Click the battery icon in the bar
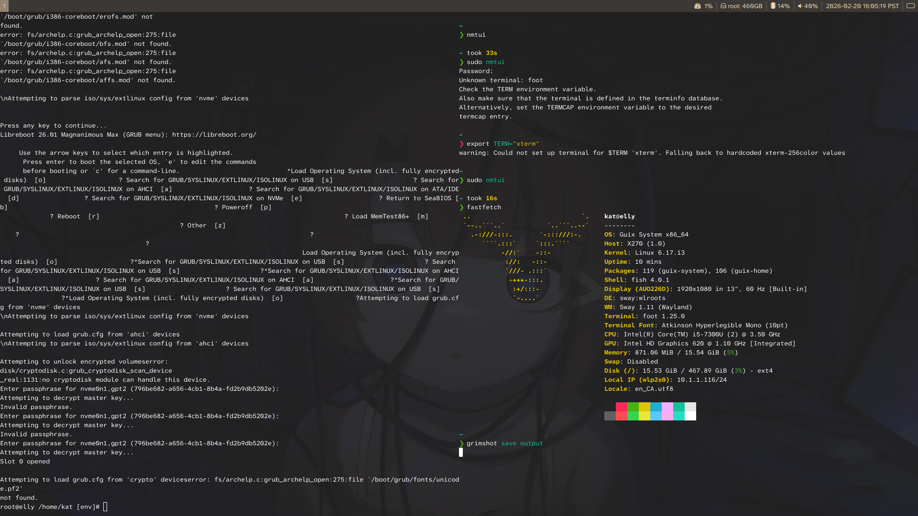 (910, 6)
